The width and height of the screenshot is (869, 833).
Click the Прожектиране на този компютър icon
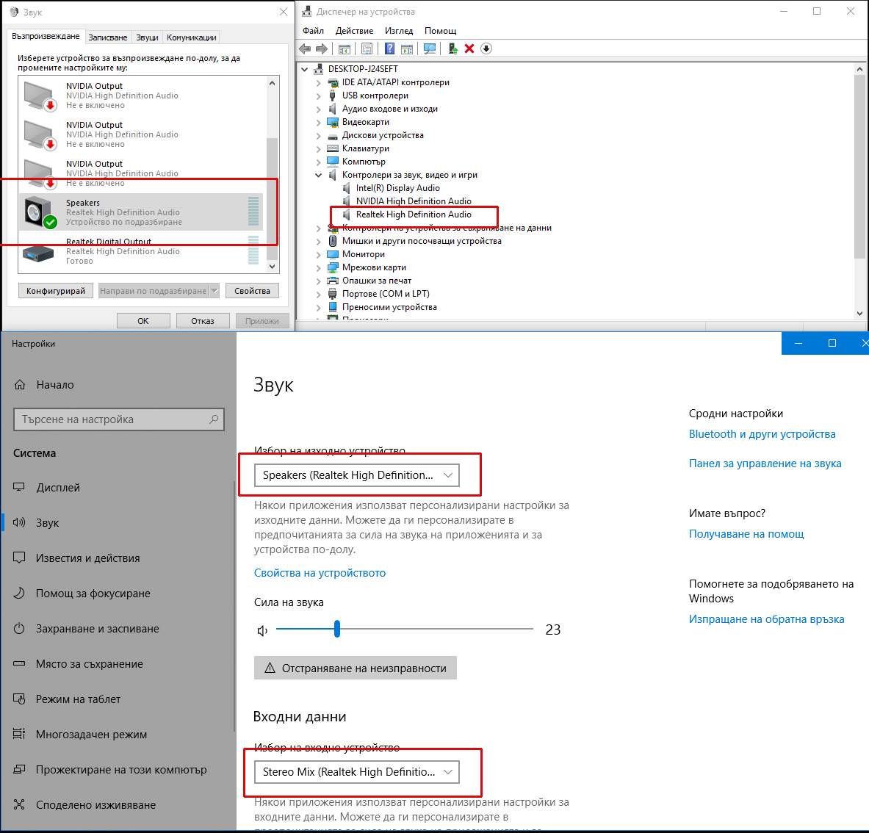(19, 769)
